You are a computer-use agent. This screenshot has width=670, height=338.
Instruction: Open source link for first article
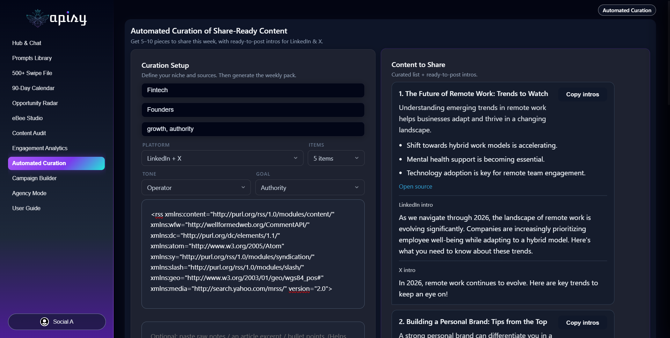[x=415, y=186]
